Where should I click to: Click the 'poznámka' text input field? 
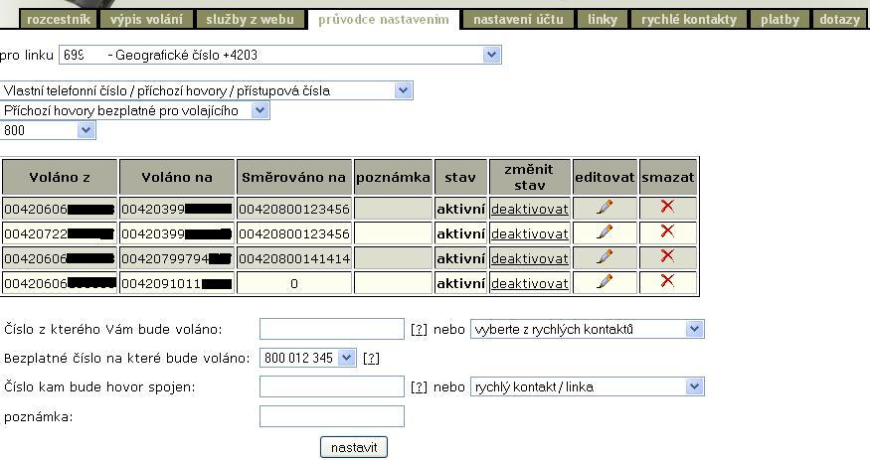(331, 416)
